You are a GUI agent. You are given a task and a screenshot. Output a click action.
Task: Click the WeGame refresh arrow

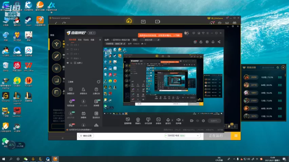pos(64,23)
